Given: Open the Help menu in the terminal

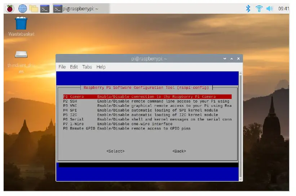Looking at the screenshot, I should [101, 67].
